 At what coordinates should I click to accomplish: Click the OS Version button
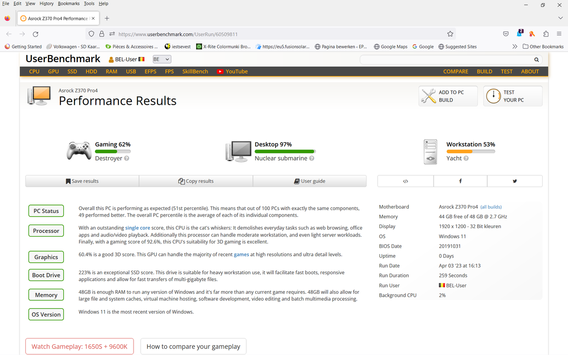(46, 315)
